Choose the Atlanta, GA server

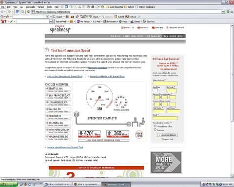(x=58, y=124)
